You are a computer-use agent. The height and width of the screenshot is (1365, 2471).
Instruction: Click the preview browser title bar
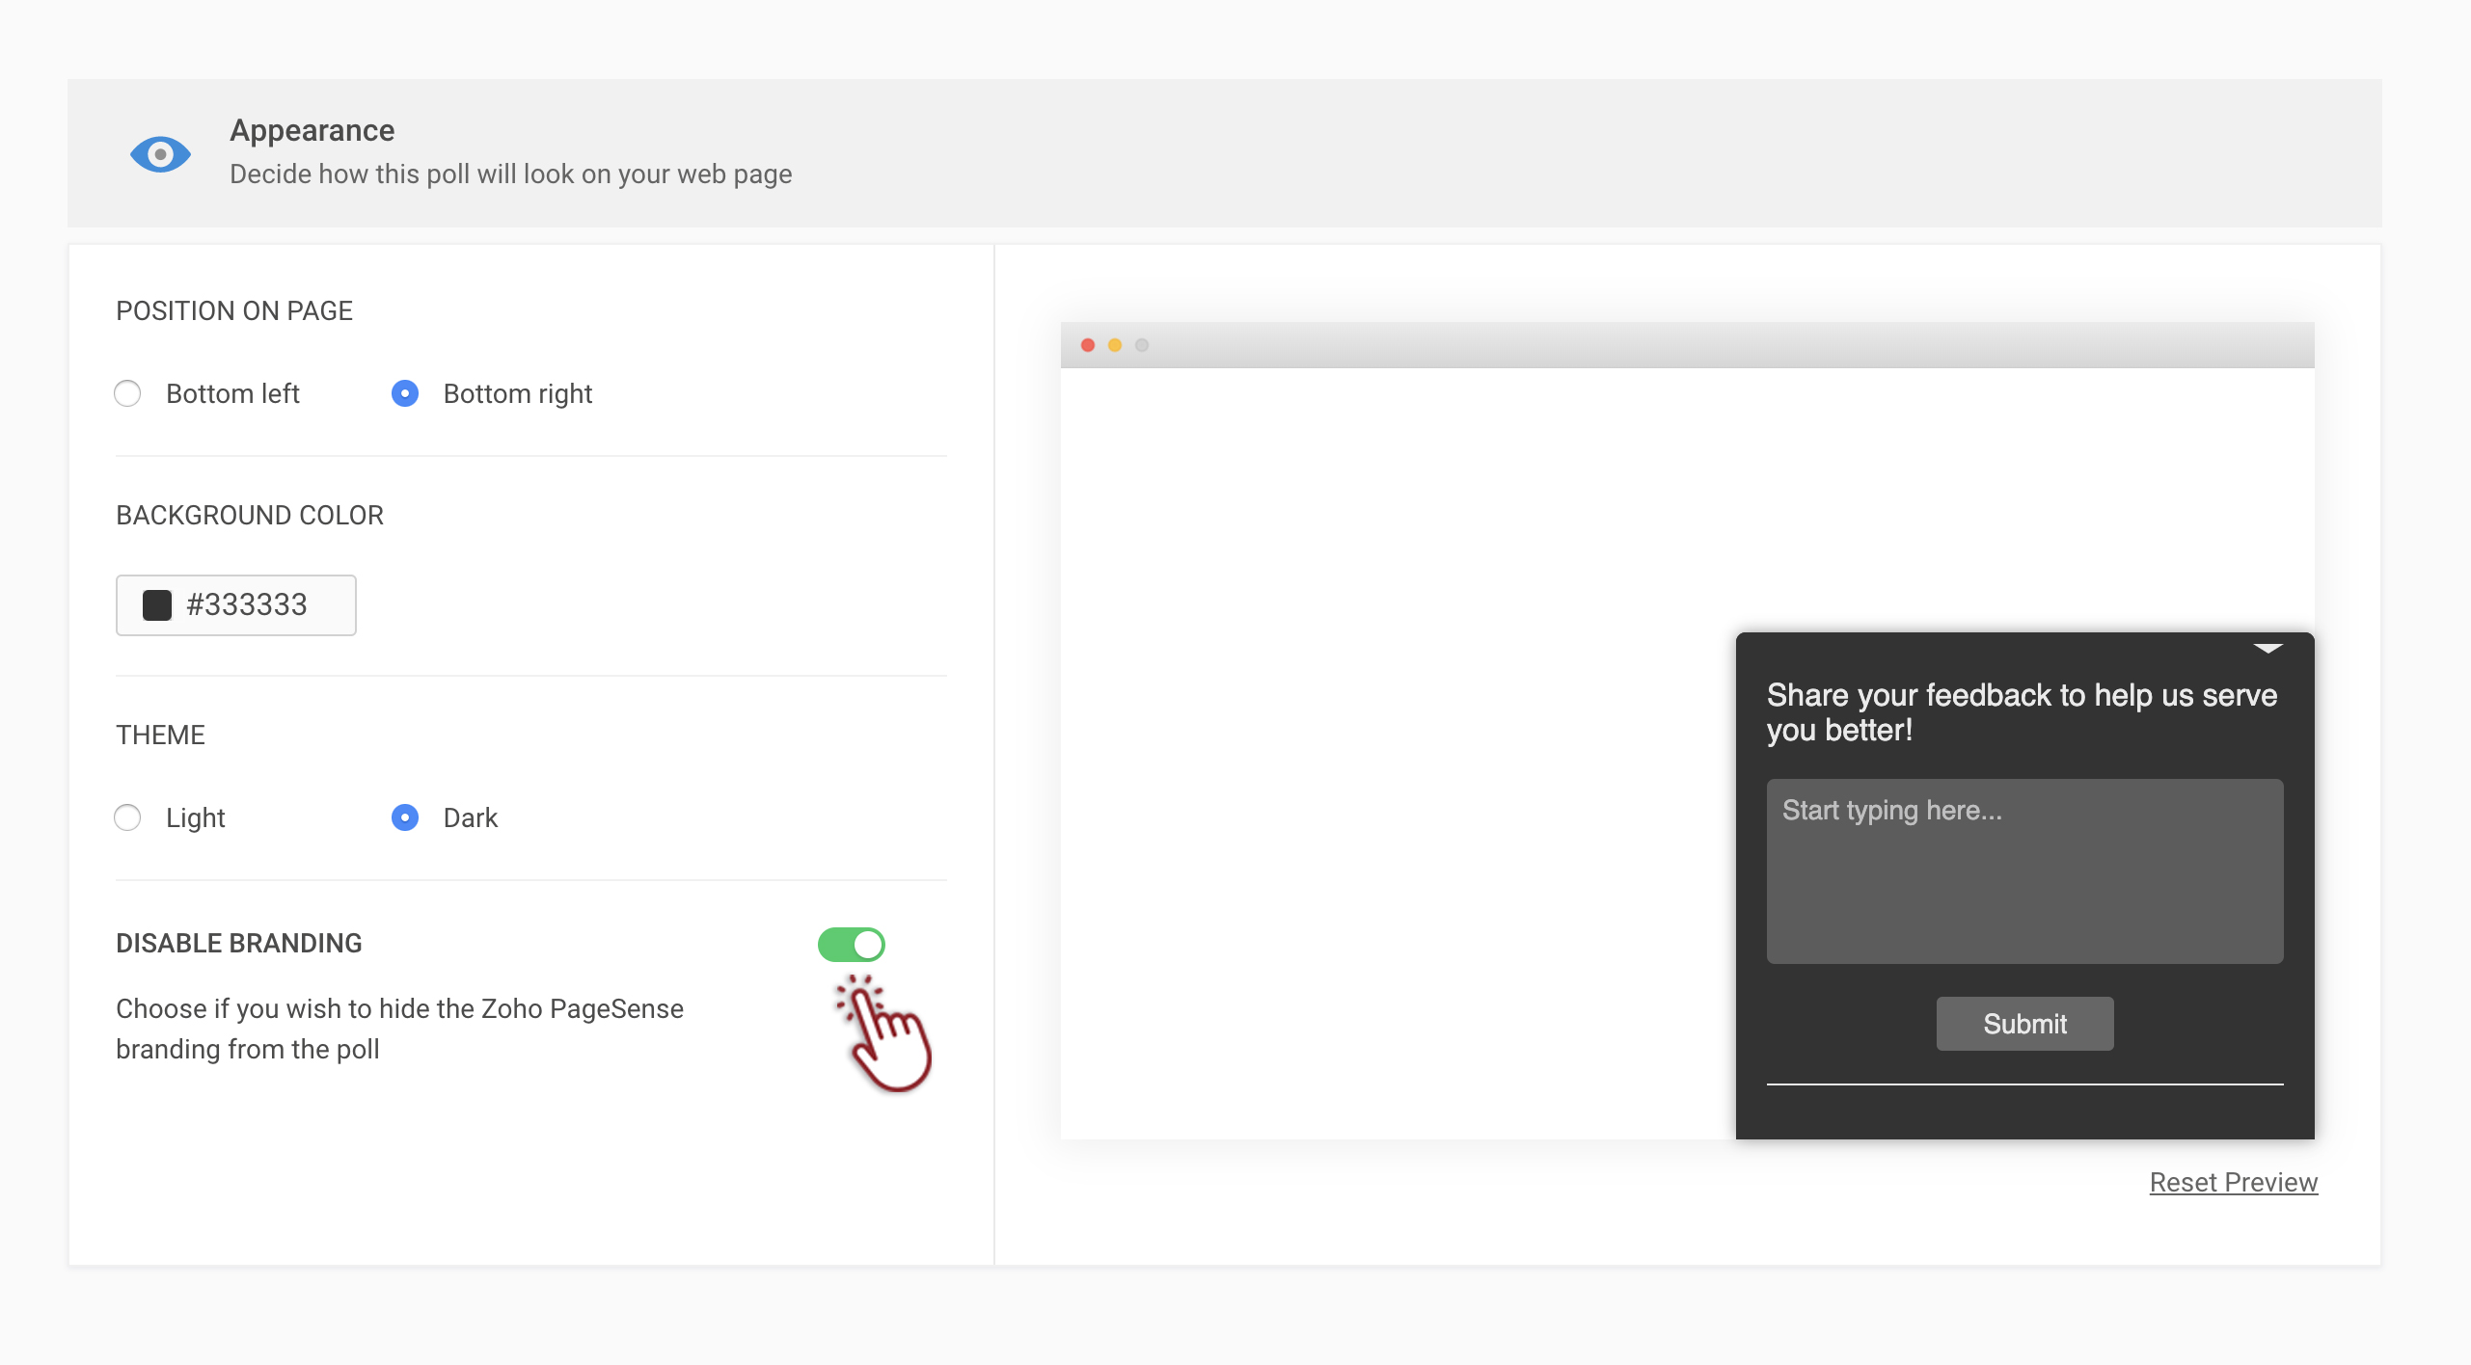[x=1688, y=345]
